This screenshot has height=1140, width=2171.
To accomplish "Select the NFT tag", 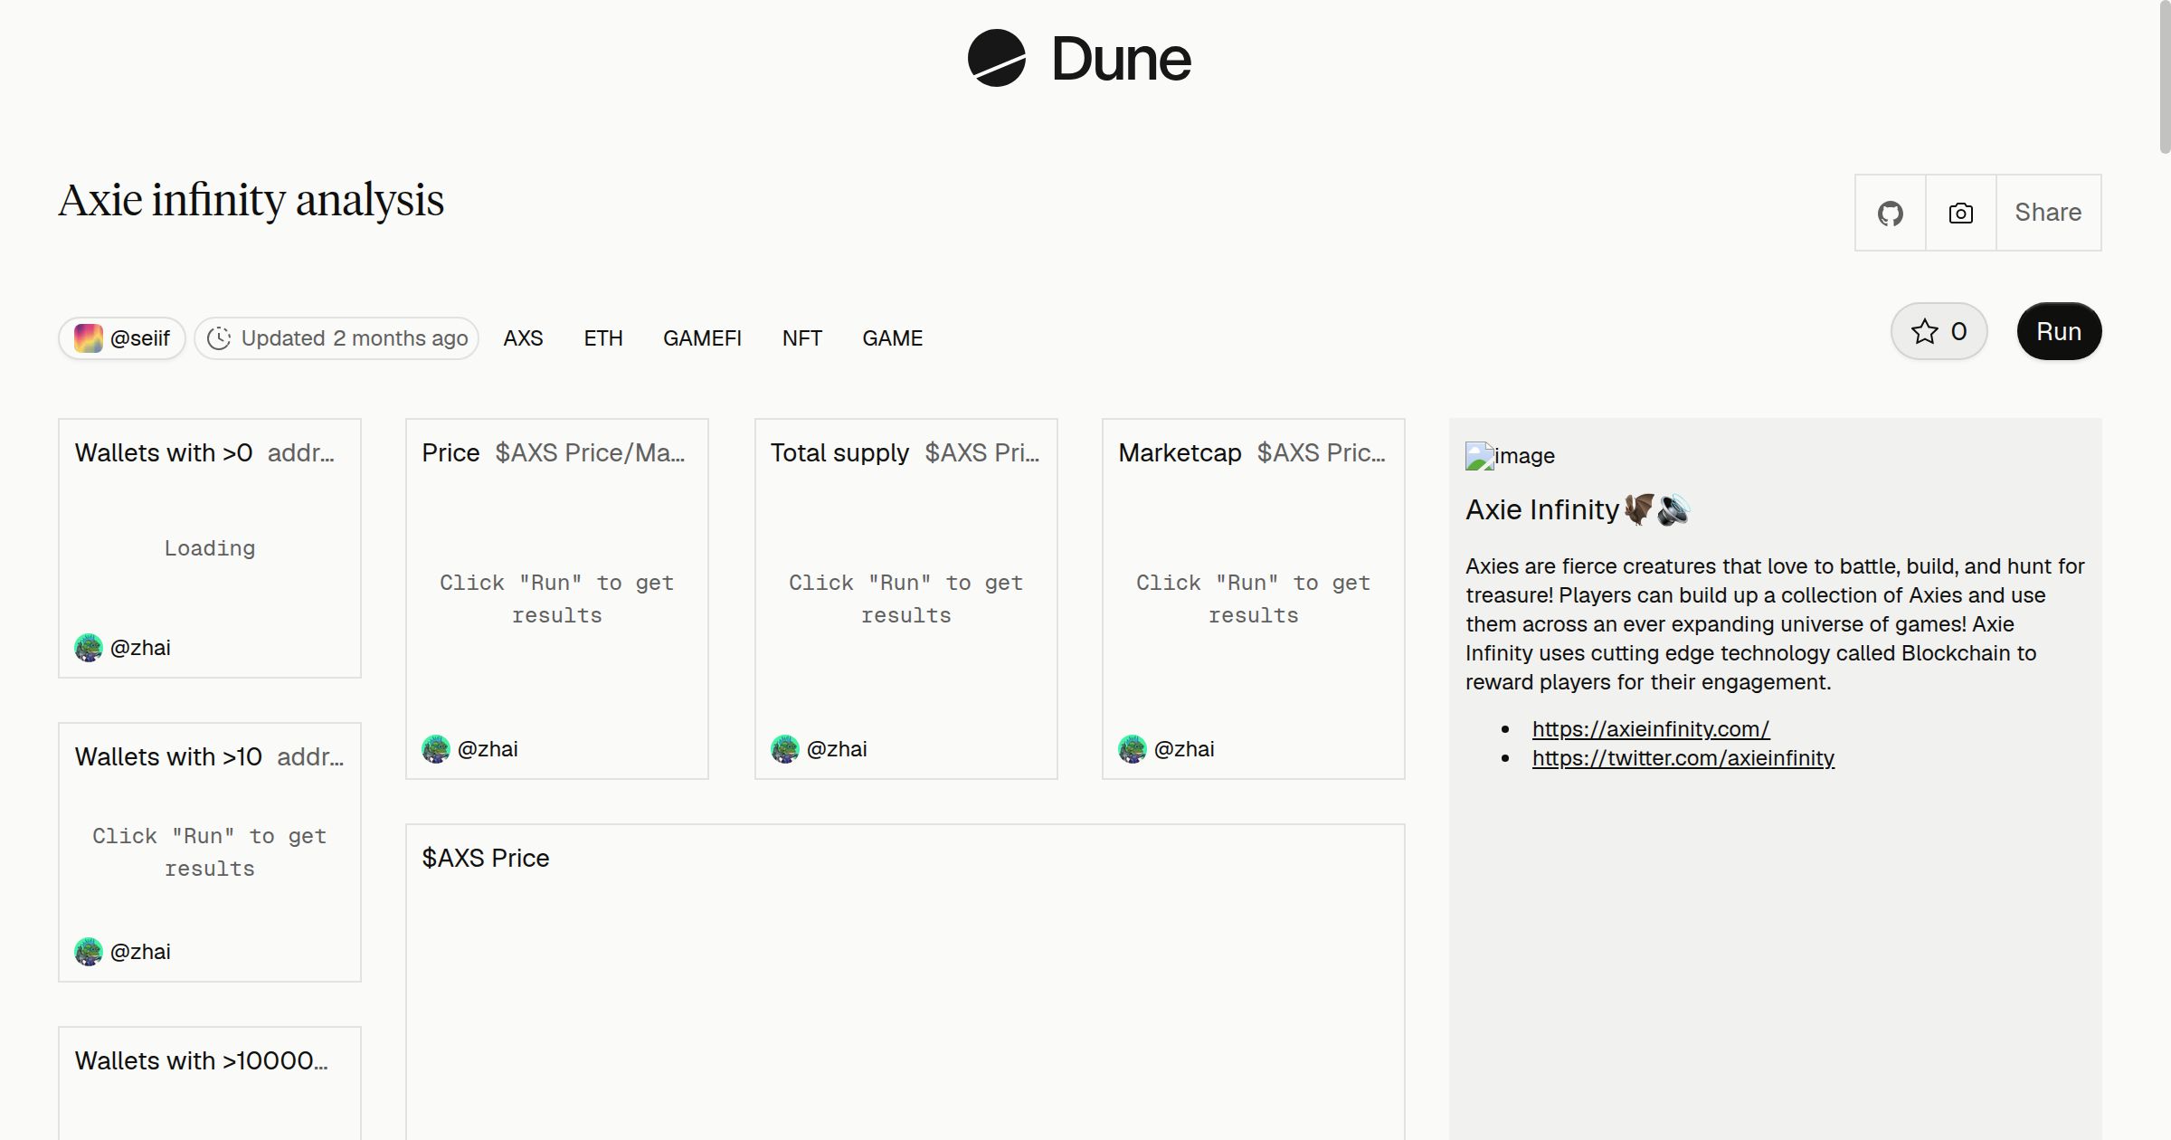I will coord(802,338).
